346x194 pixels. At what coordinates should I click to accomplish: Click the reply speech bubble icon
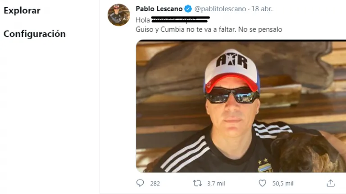click(140, 183)
